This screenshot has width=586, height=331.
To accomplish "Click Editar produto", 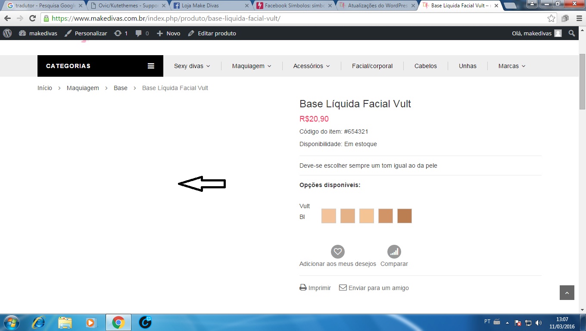I will point(212,33).
